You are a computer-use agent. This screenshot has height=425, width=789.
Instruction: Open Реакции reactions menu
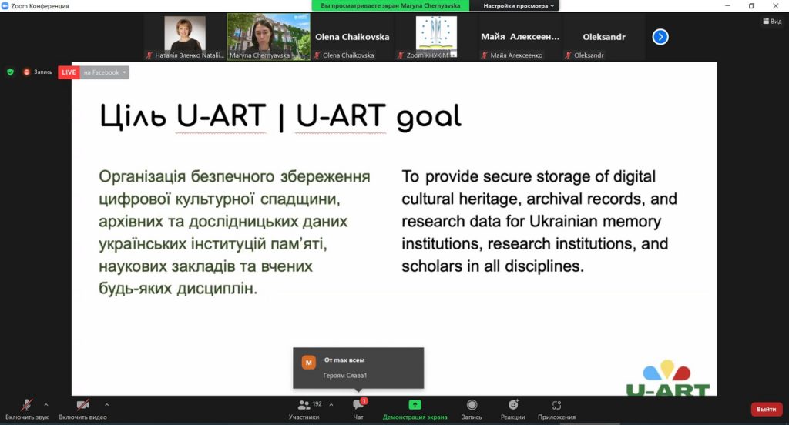[512, 410]
